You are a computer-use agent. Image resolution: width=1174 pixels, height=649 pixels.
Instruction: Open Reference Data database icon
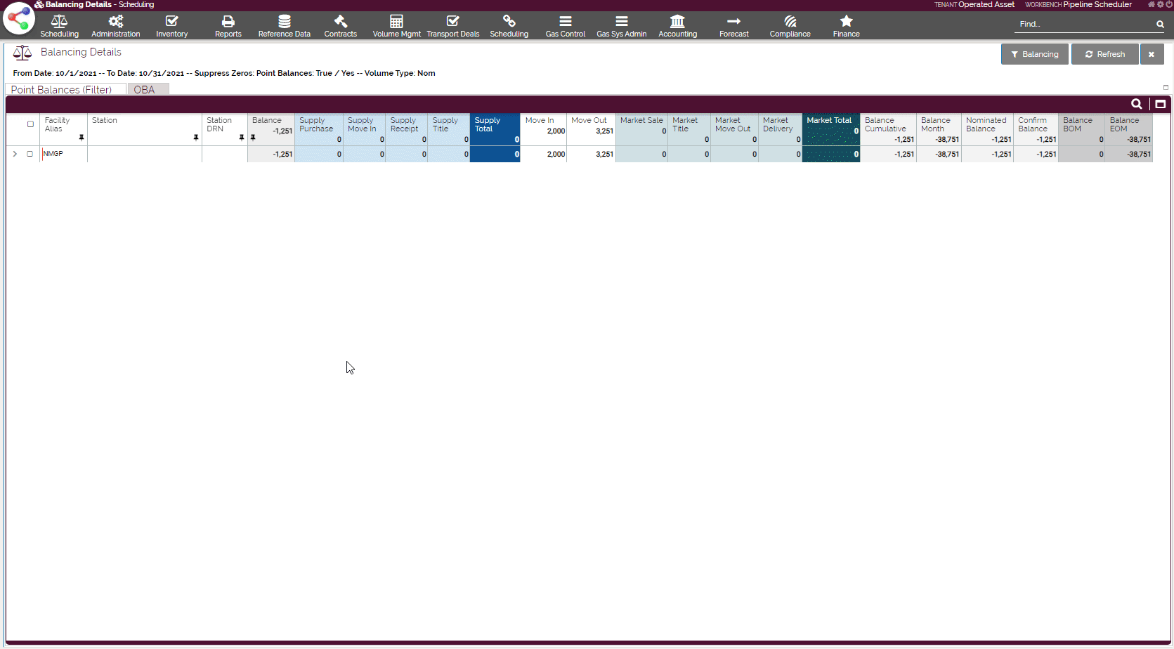point(285,22)
